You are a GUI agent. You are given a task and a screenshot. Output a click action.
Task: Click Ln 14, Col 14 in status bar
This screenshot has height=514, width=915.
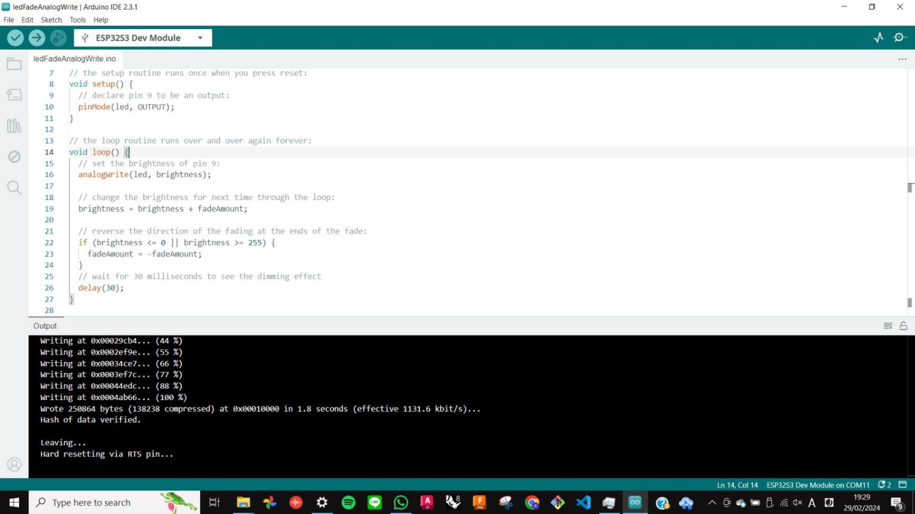737,485
